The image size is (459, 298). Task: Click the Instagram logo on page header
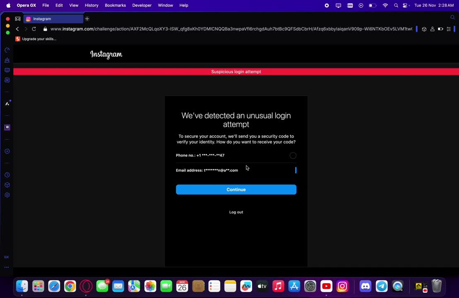point(106,54)
